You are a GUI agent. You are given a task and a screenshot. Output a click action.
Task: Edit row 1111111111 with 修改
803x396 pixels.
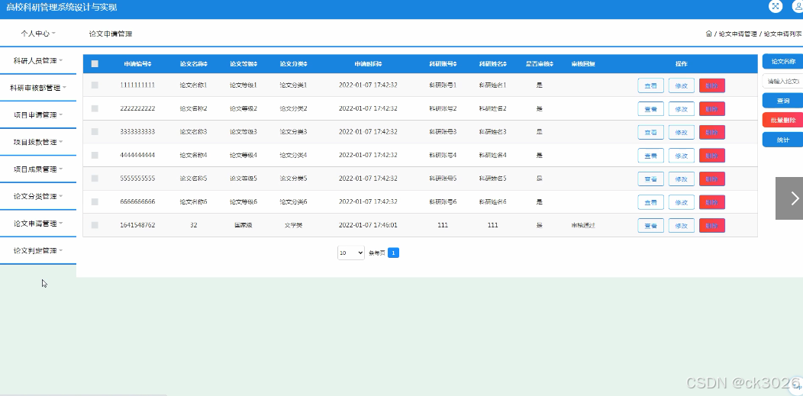pos(681,85)
